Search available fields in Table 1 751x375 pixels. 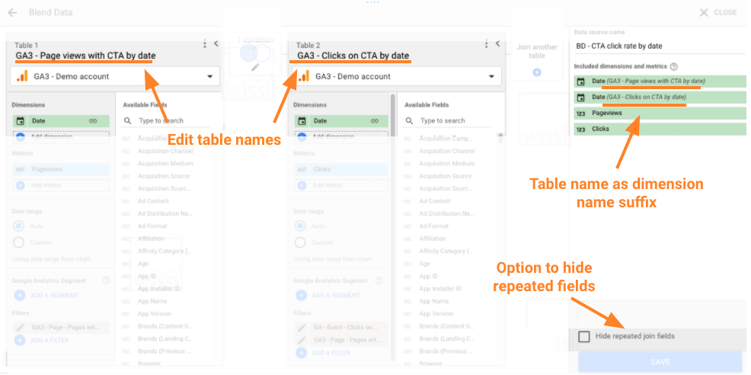pyautogui.click(x=165, y=121)
